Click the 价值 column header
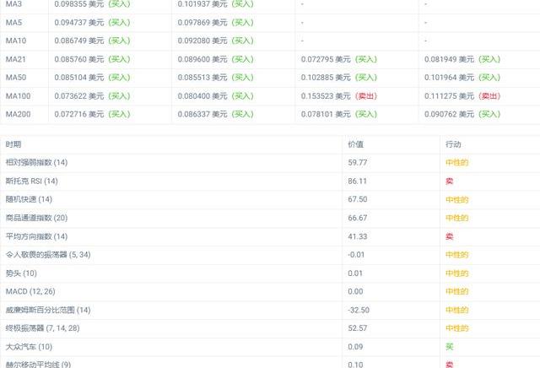This screenshot has width=540, height=368. (x=356, y=144)
